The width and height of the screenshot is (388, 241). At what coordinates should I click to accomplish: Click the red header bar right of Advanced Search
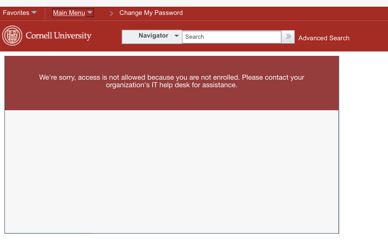pos(369,37)
